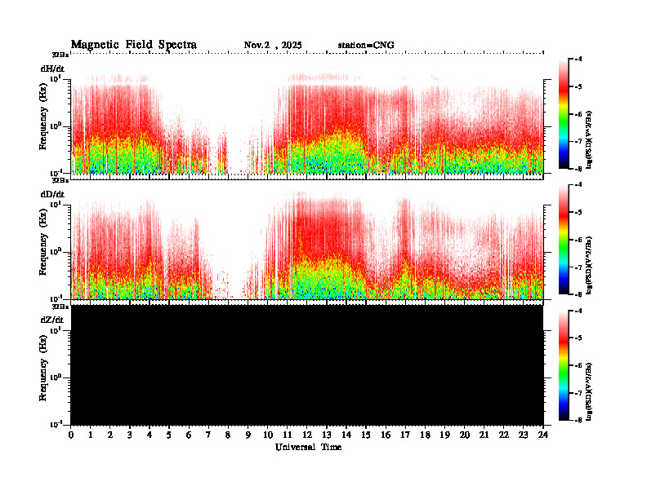Select the "dZ/dt" panel label

tap(52, 320)
